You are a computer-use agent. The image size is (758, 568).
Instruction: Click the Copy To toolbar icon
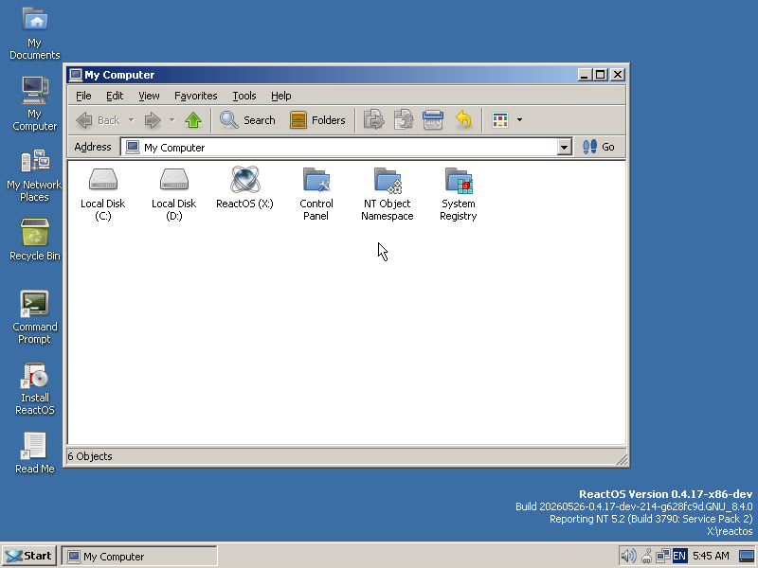point(404,120)
